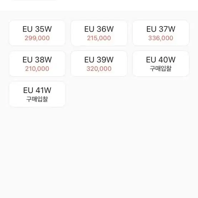Open the EU 39W card priced 320,000
Viewport: 198px width, 198px height.
click(x=99, y=64)
